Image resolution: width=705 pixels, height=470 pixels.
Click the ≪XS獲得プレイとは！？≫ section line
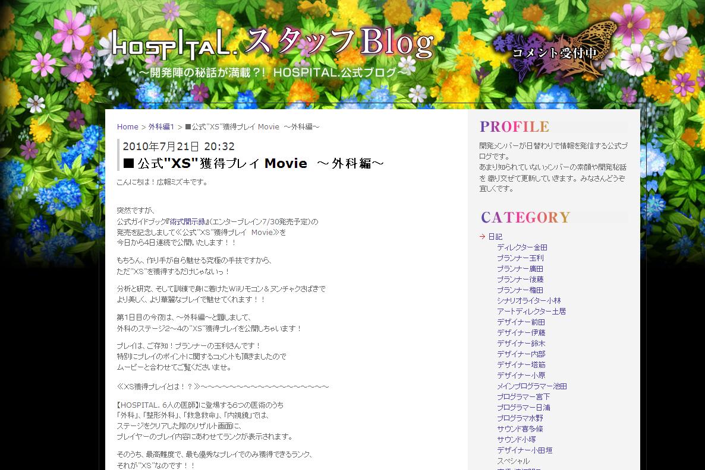tap(222, 386)
